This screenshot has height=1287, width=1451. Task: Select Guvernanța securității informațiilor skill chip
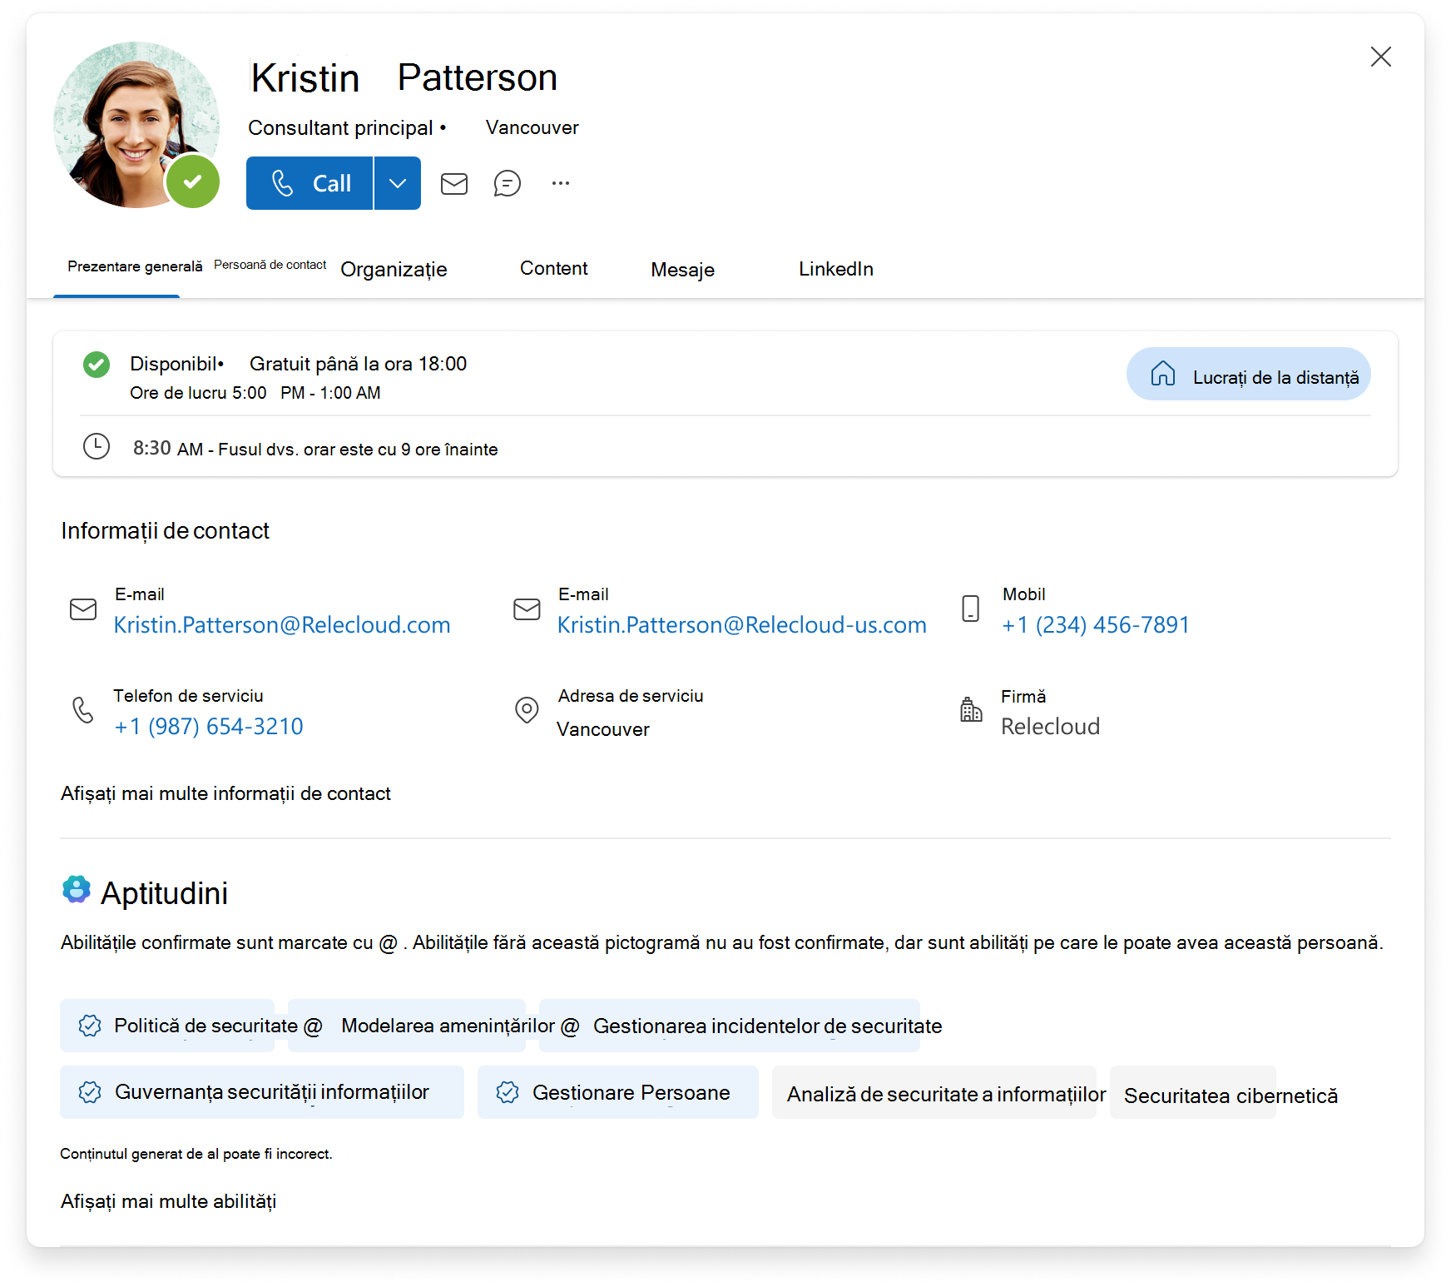point(262,1092)
